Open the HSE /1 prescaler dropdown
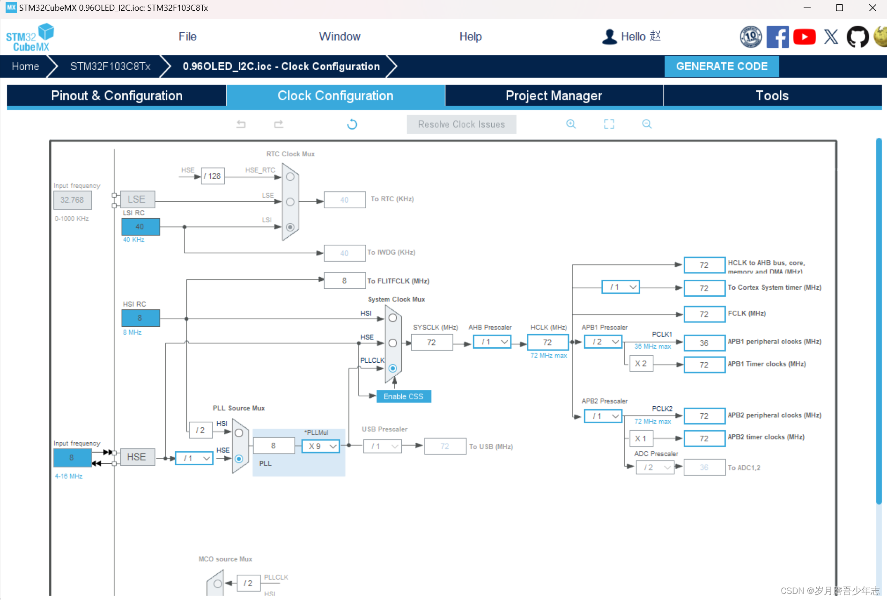This screenshot has width=887, height=600. (194, 458)
